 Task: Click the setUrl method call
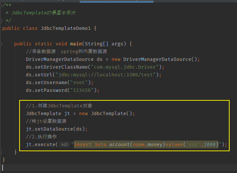click(44, 75)
